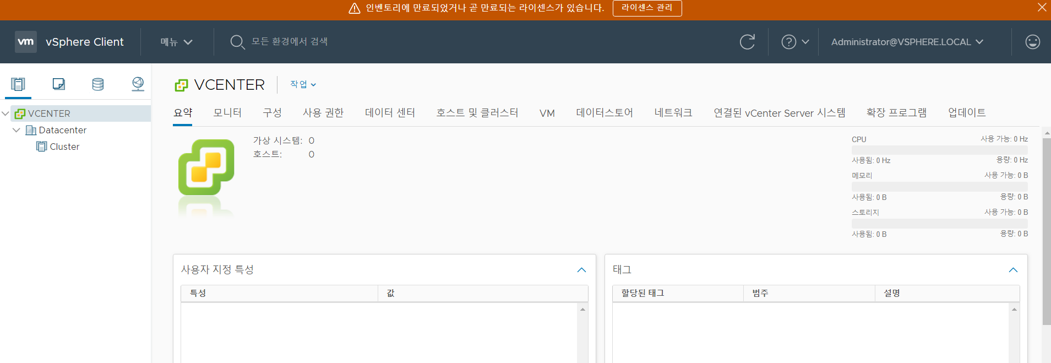Click the search magnifier icon
Viewport: 1051px width, 363px height.
tap(237, 42)
